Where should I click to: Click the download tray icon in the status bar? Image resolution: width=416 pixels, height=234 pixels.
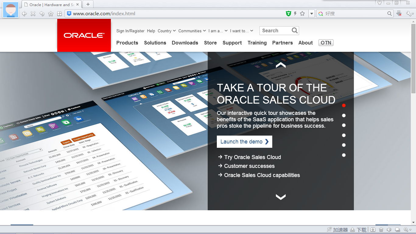pyautogui.click(x=353, y=230)
